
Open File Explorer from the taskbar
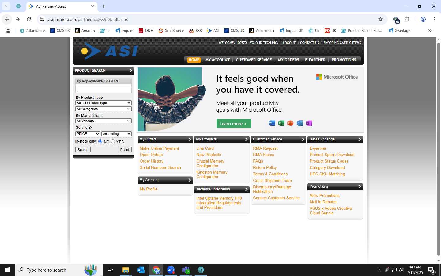click(126, 270)
